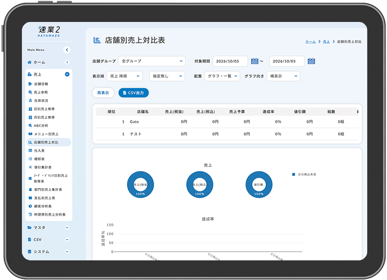Viewport: 387px width, 280px height.
Task: Select the テスト store row name
Action: [x=136, y=134]
